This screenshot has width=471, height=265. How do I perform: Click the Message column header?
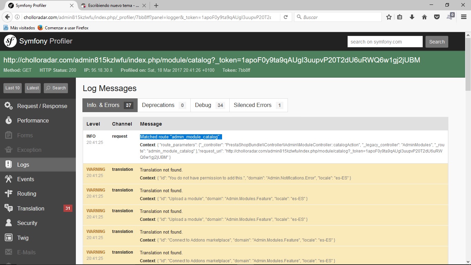(x=151, y=124)
